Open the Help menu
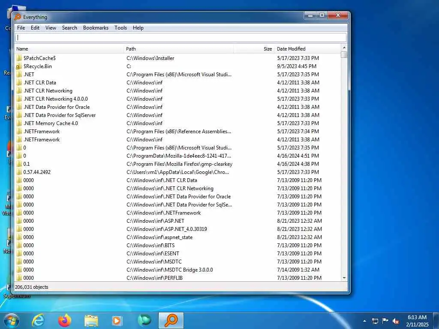The image size is (439, 329). click(138, 28)
